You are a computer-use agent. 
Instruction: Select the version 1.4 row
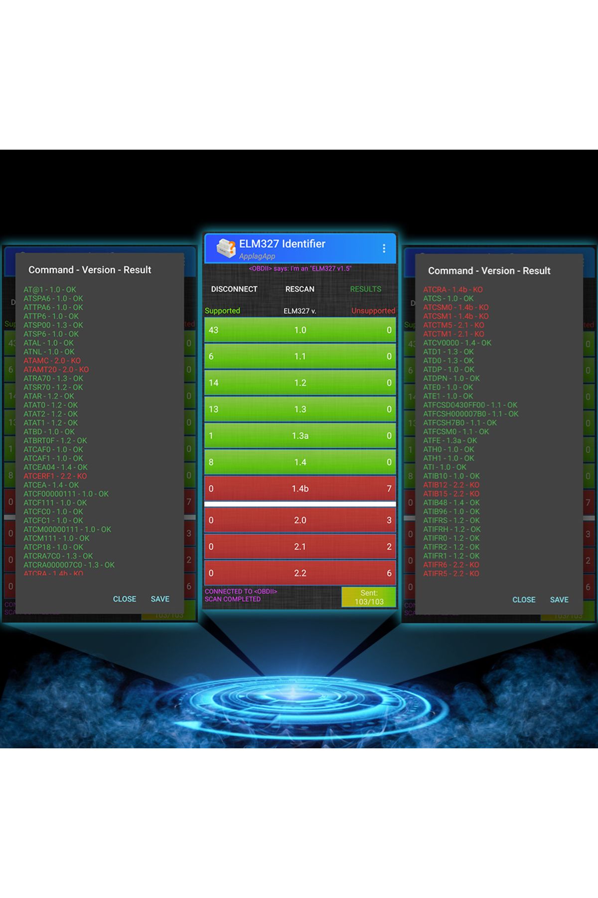300,462
